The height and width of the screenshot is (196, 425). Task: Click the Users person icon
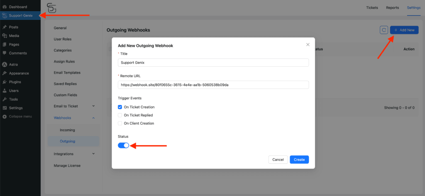[4, 90]
